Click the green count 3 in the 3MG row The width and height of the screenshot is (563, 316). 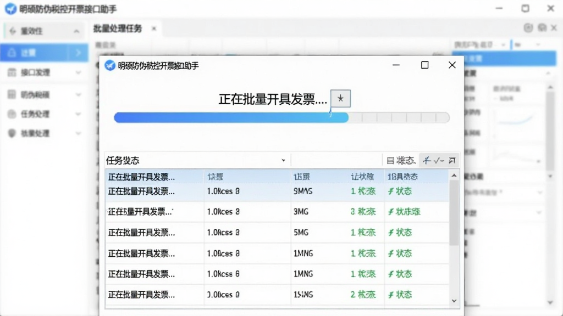pyautogui.click(x=353, y=212)
